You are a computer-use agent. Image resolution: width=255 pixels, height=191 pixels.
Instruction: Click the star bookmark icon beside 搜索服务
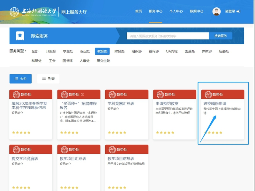pyautogui.click(x=20, y=36)
